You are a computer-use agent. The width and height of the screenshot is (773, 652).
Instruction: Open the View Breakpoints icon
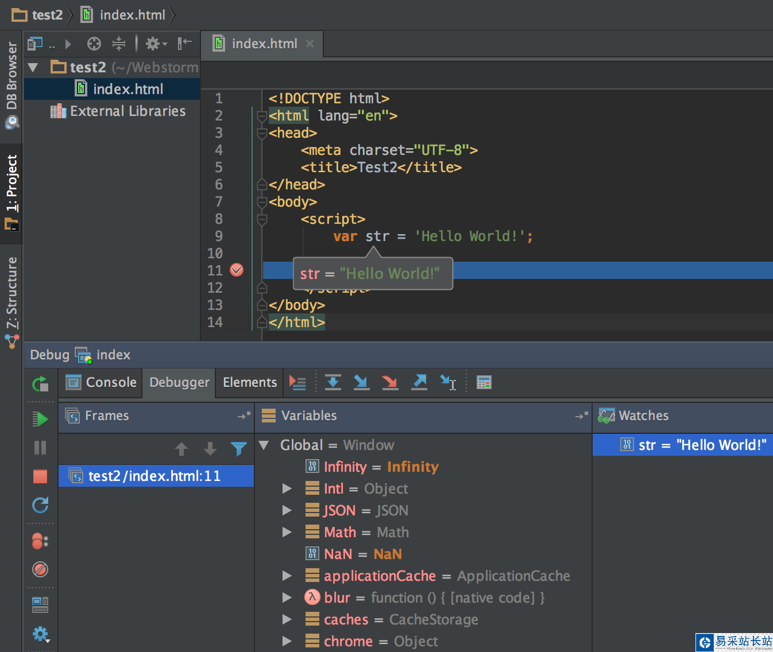pyautogui.click(x=40, y=541)
